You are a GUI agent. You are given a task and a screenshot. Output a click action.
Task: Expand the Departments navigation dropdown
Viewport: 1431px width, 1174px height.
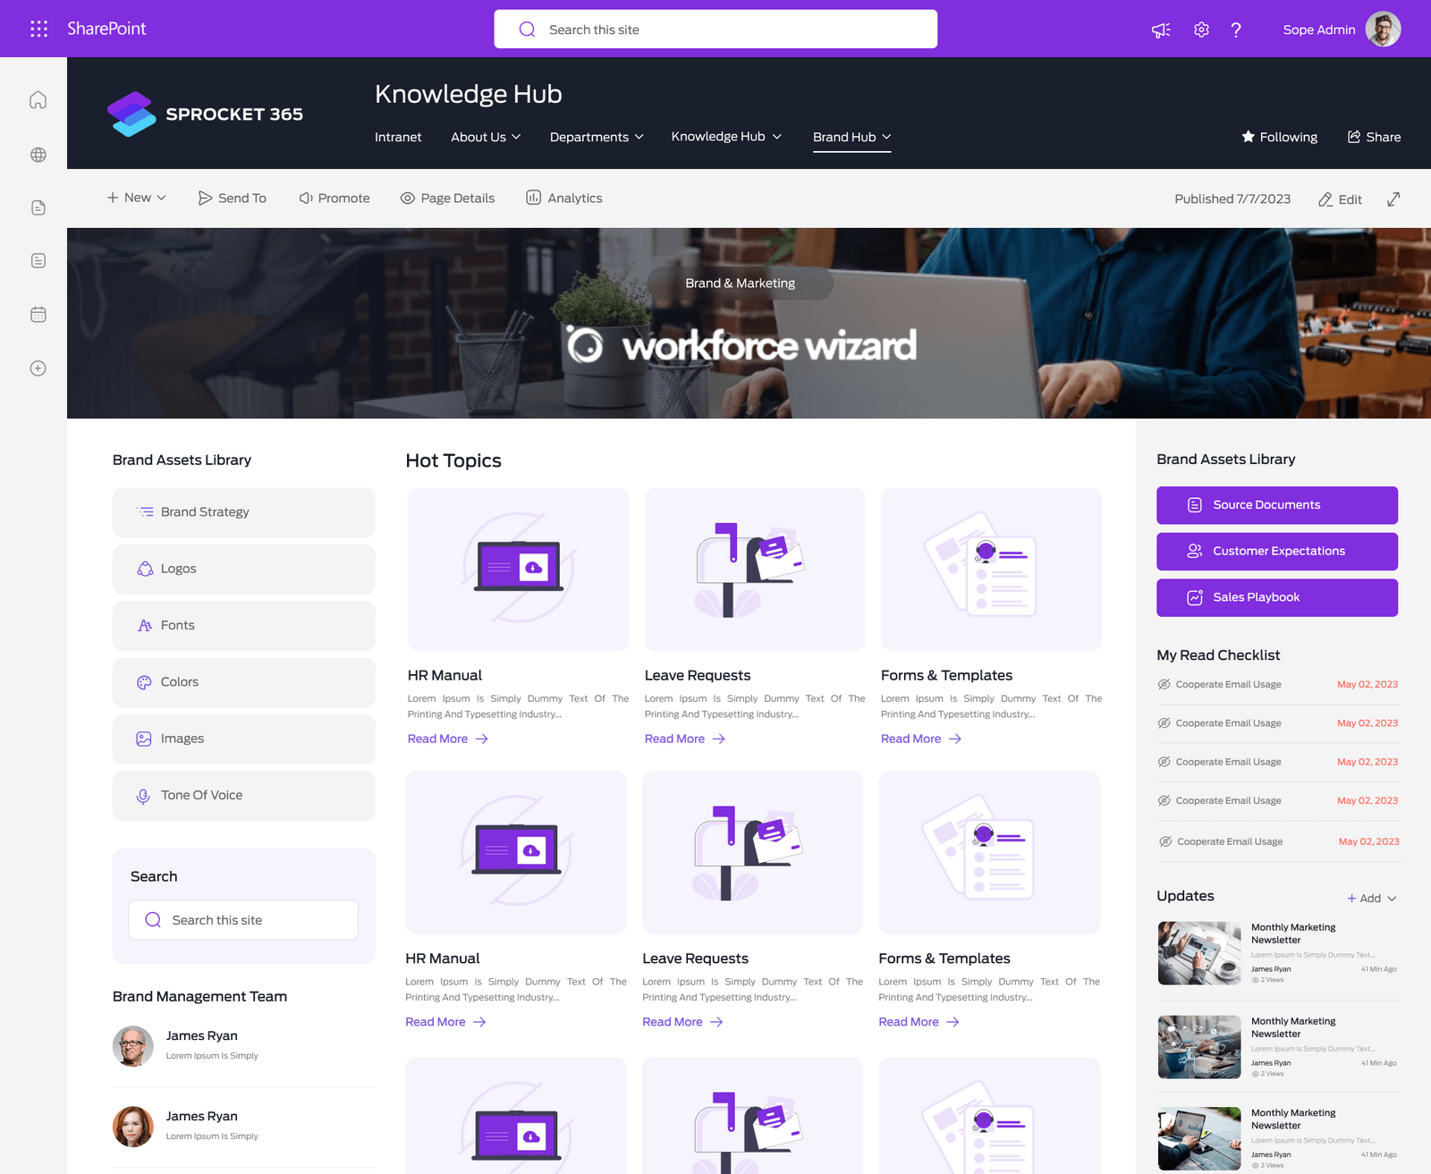[x=597, y=137]
